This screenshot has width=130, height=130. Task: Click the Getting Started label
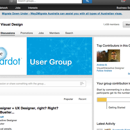click(117, 108)
